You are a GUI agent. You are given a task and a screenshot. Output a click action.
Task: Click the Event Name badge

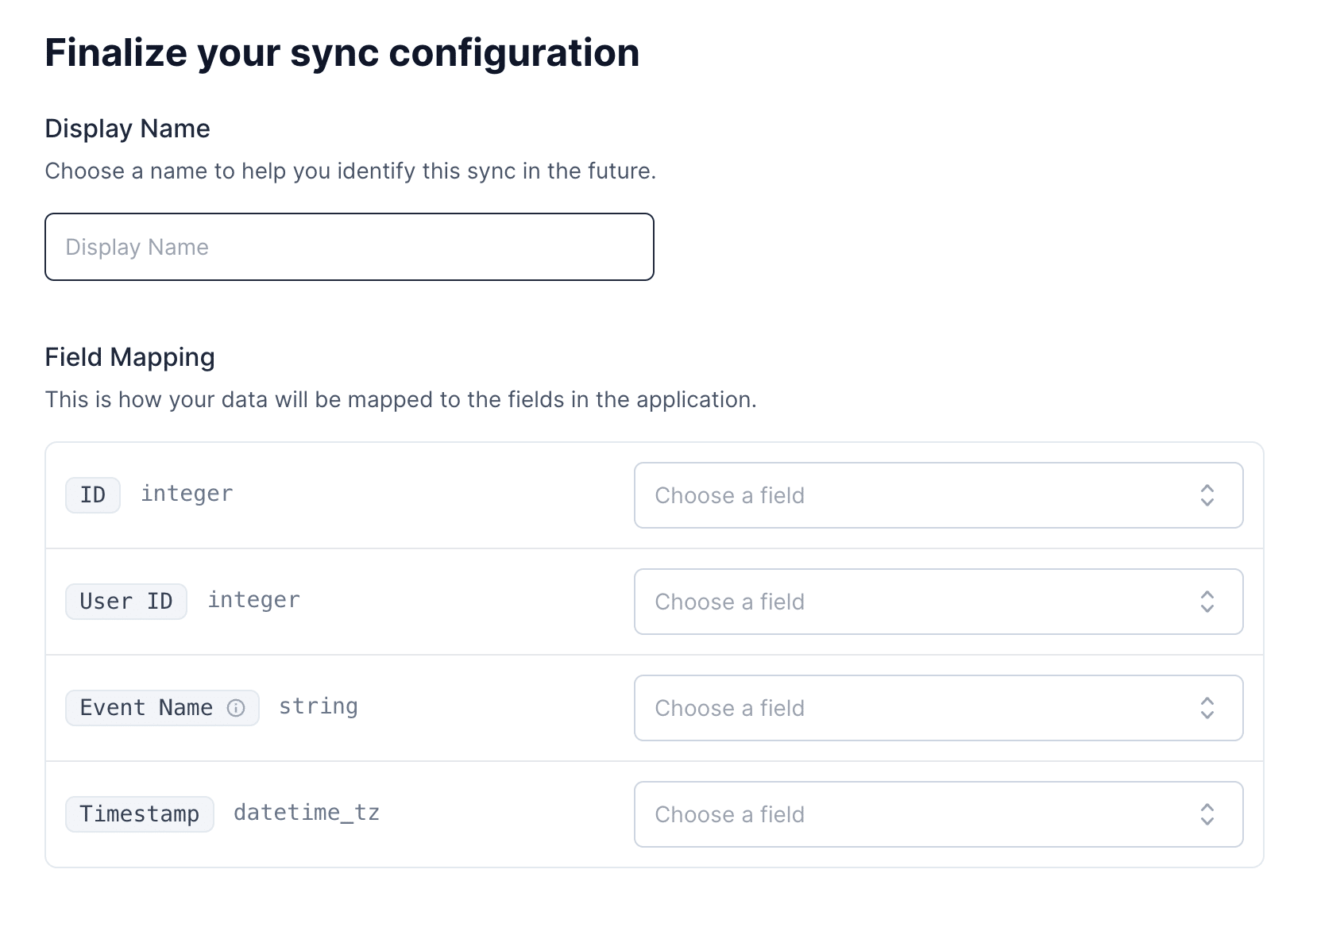(146, 707)
